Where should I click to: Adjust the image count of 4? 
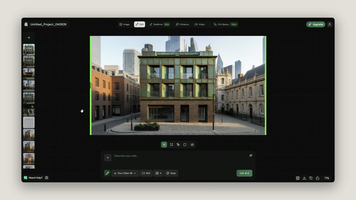coord(159,173)
